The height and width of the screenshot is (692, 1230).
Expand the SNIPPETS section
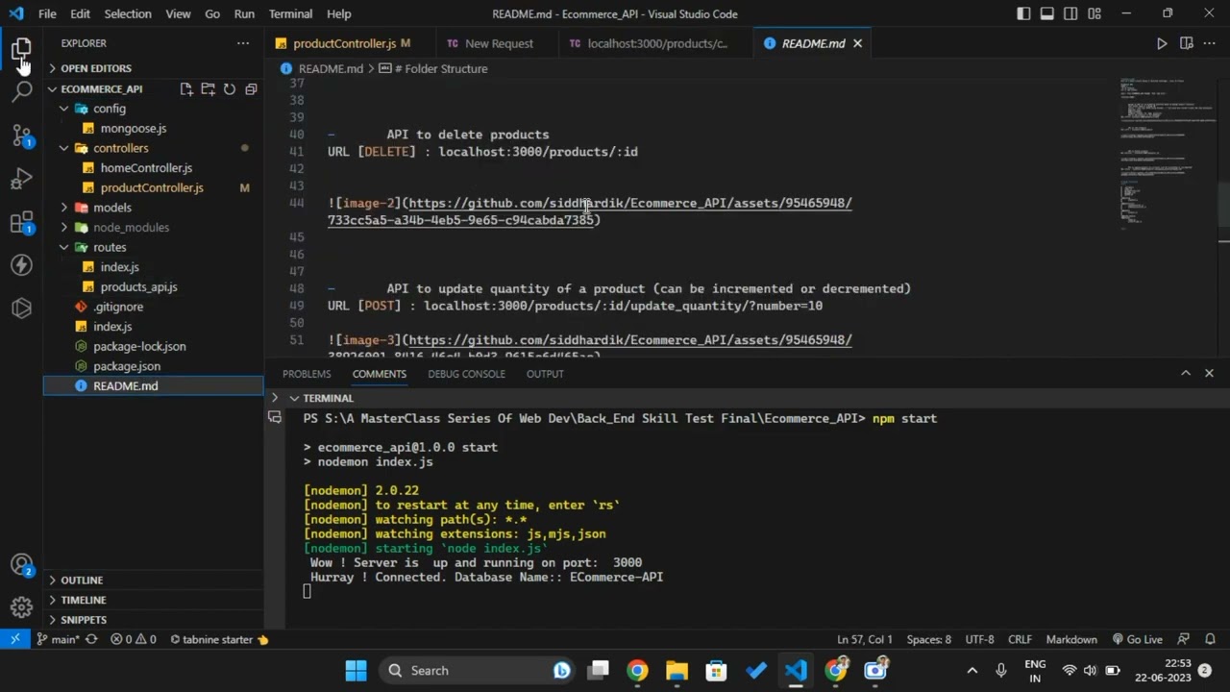point(83,620)
